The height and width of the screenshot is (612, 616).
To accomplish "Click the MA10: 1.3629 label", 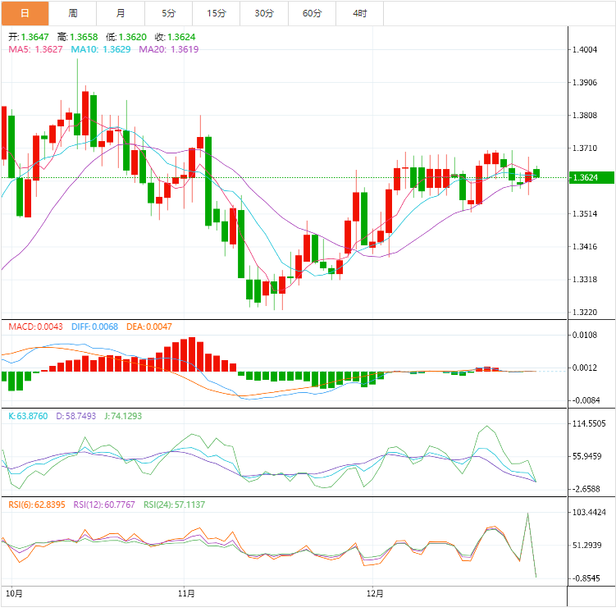I will [101, 49].
